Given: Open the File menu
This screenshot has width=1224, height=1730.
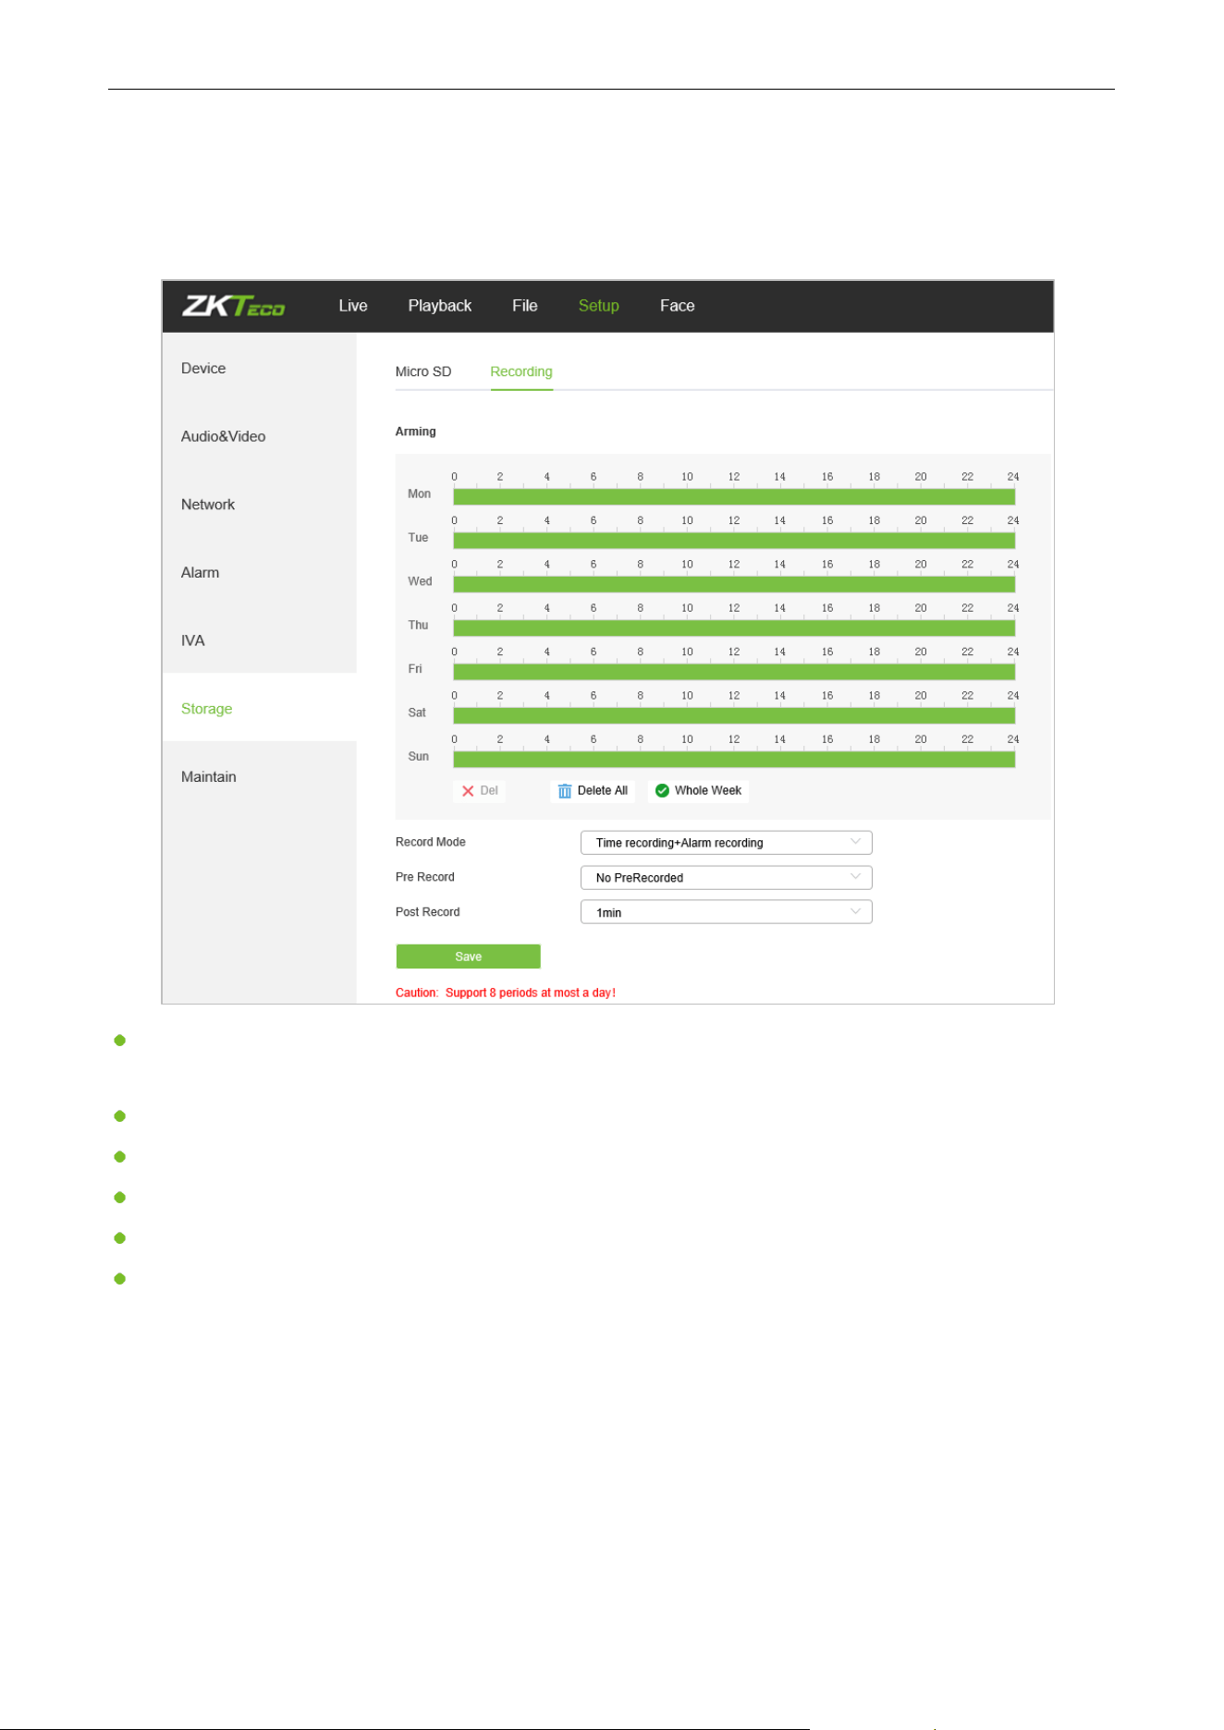Looking at the screenshot, I should tap(525, 306).
